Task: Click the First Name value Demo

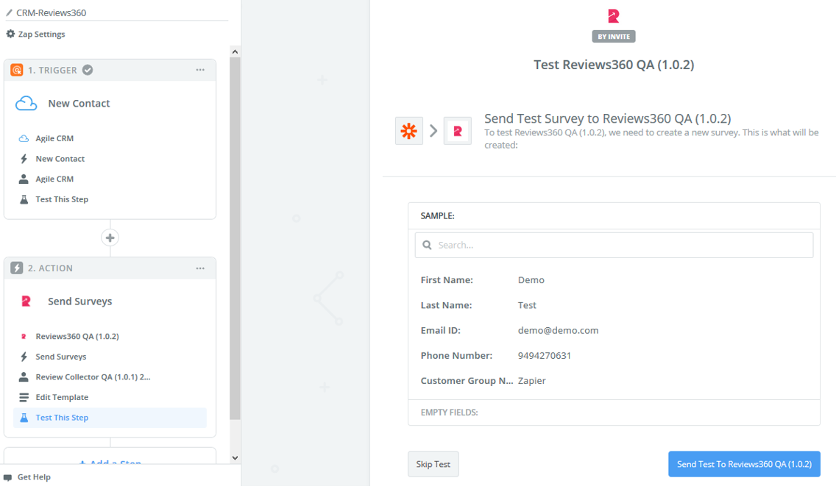Action: (531, 279)
